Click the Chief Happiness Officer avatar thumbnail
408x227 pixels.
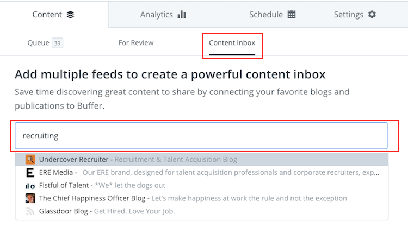coord(30,198)
